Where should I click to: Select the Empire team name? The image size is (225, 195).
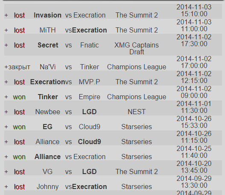pos(89,97)
